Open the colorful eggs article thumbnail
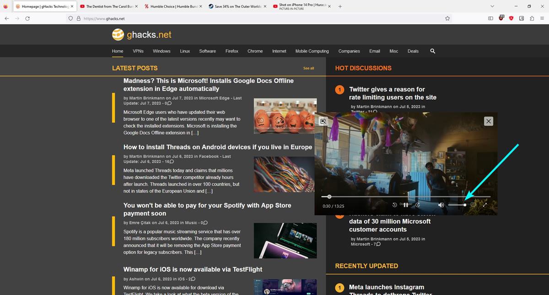The image size is (549, 295). [x=285, y=116]
